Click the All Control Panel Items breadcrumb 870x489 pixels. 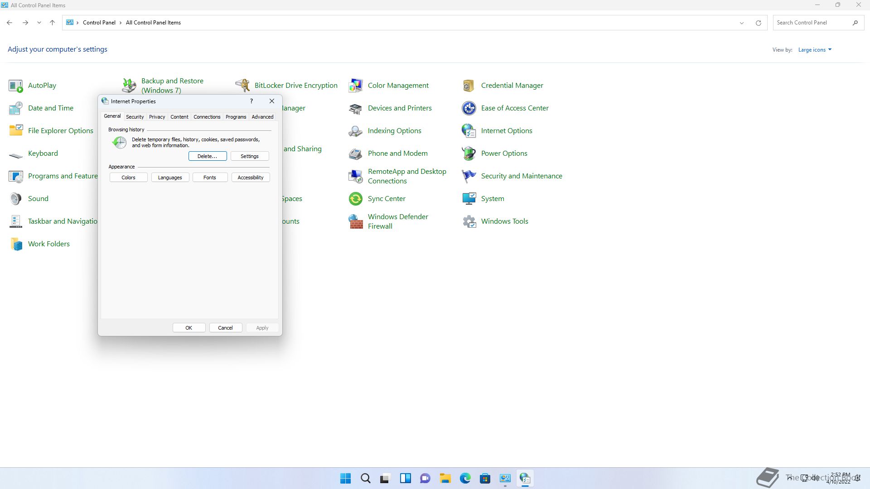(153, 23)
